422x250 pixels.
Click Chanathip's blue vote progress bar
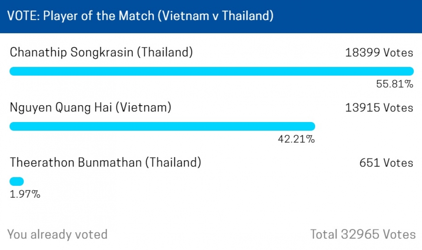pos(211,71)
